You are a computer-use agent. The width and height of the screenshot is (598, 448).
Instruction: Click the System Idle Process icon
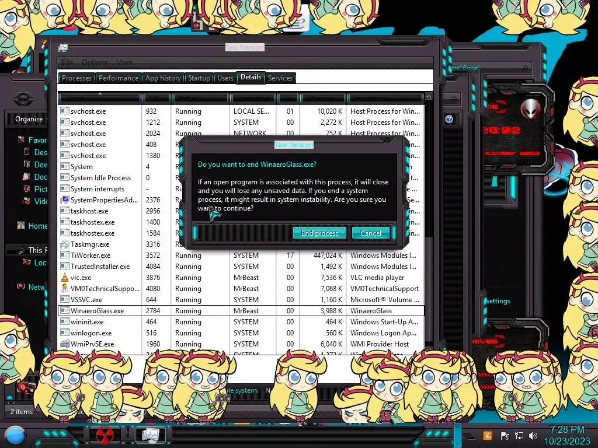[65, 177]
